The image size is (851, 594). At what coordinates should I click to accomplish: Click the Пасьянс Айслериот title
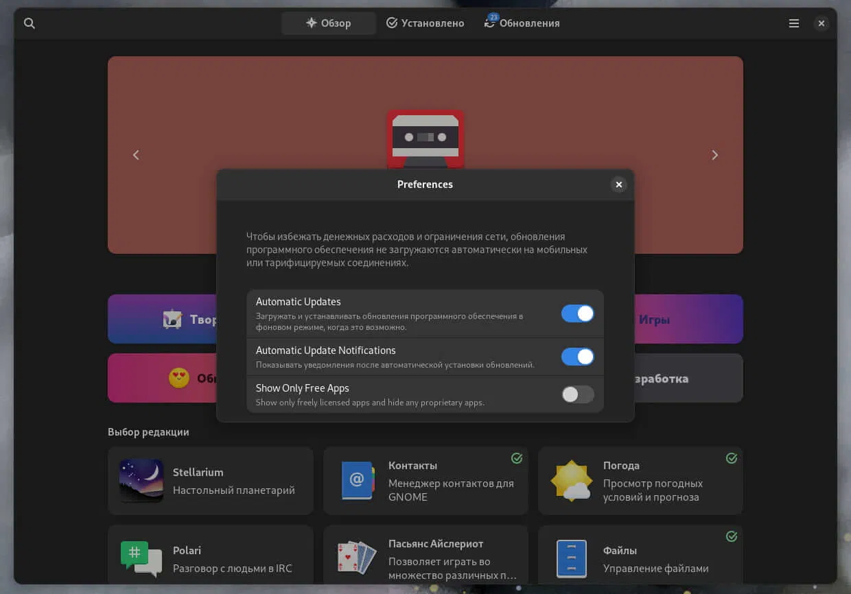(436, 544)
